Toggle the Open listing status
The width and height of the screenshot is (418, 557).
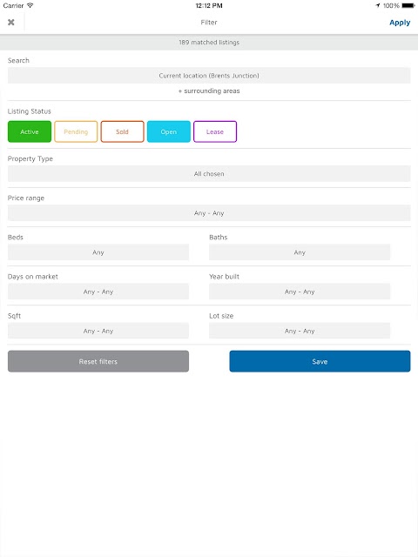[168, 131]
